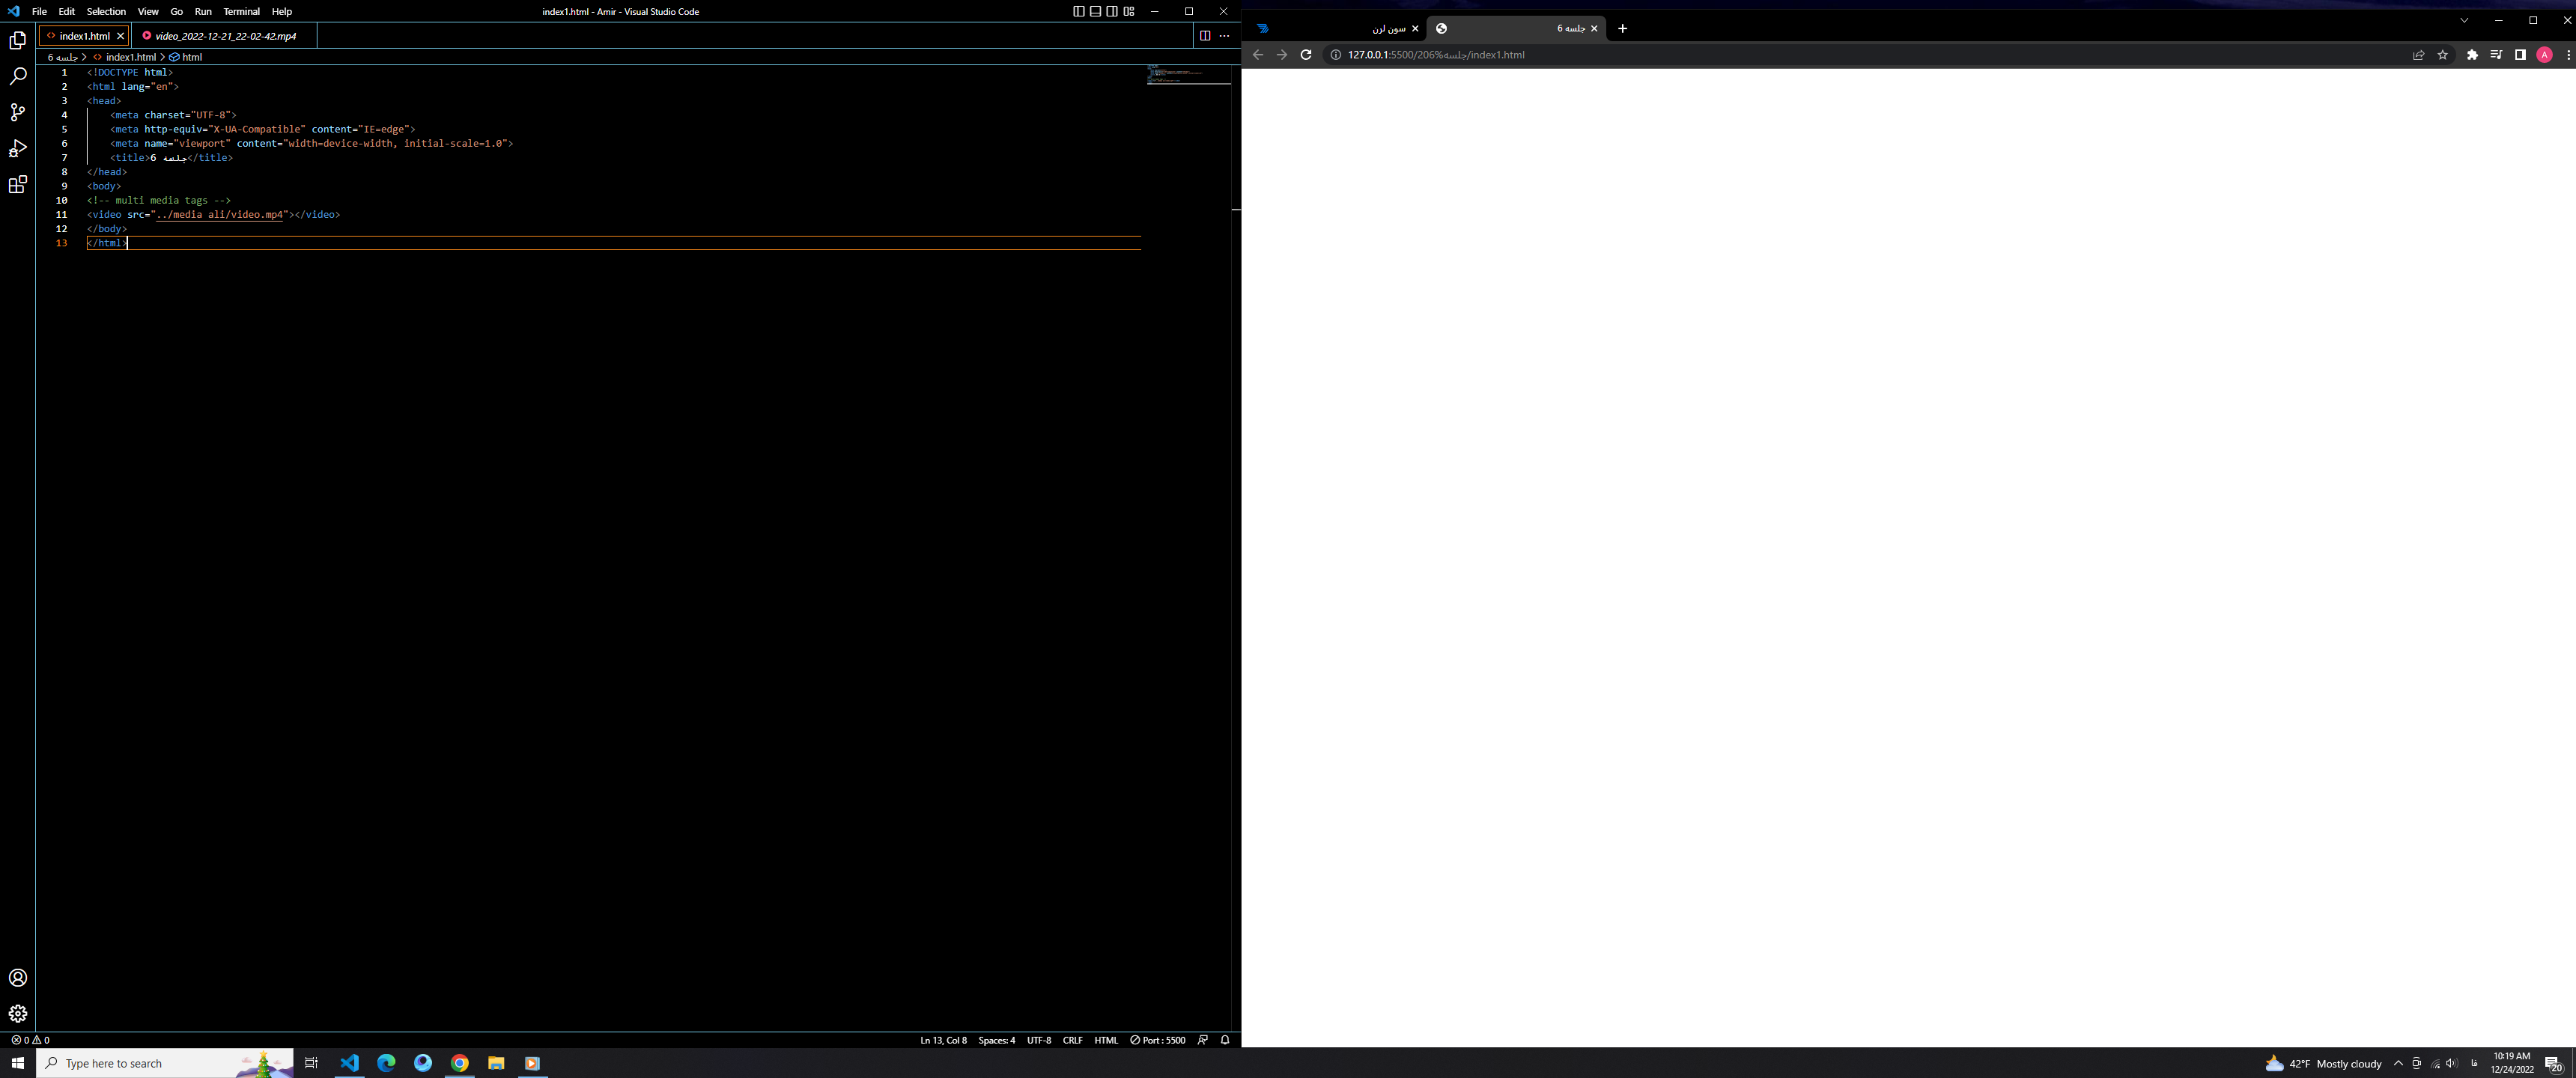Reload the page in Chrome
Image resolution: width=2576 pixels, height=1078 pixels.
point(1306,55)
